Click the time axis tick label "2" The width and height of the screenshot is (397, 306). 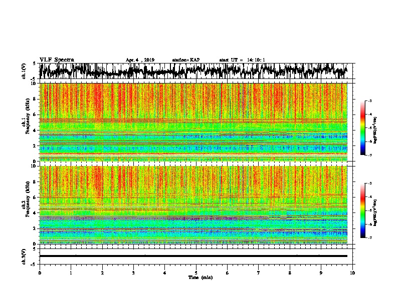(x=102, y=273)
